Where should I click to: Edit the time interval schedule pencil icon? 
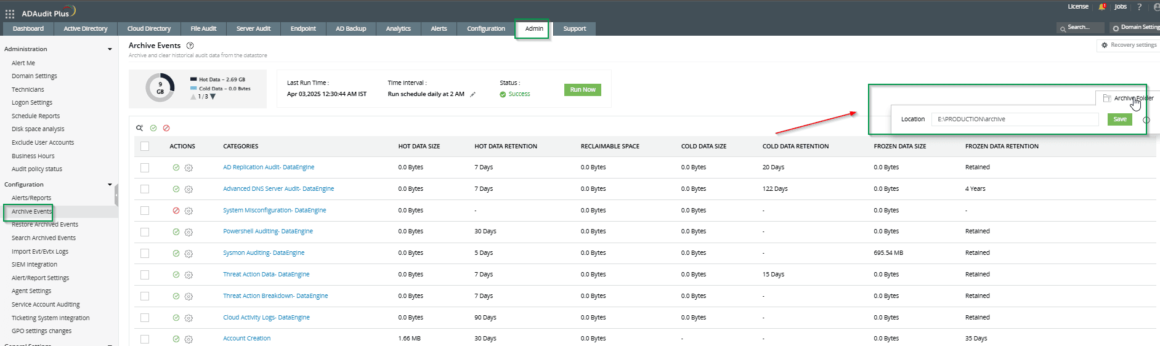473,94
